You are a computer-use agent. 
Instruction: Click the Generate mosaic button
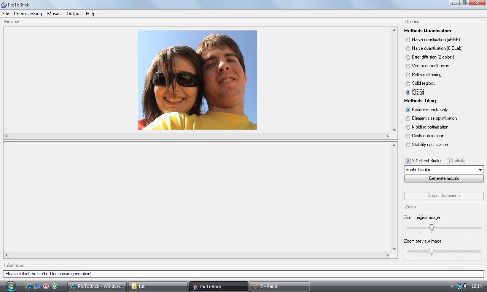click(x=444, y=178)
